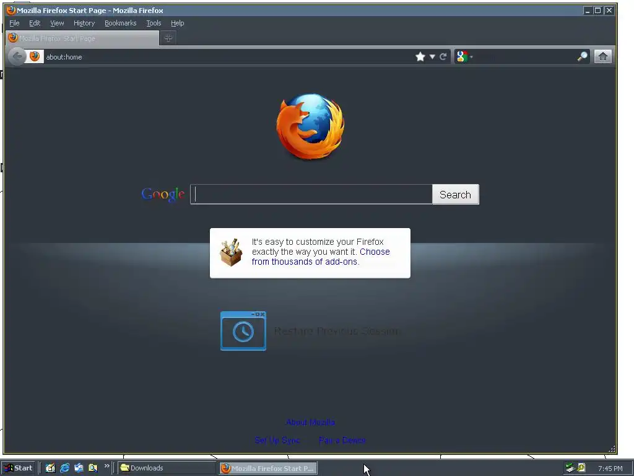The image size is (634, 476).
Task: Click the add-ons toolbox icon in the snippet
Action: point(231,252)
